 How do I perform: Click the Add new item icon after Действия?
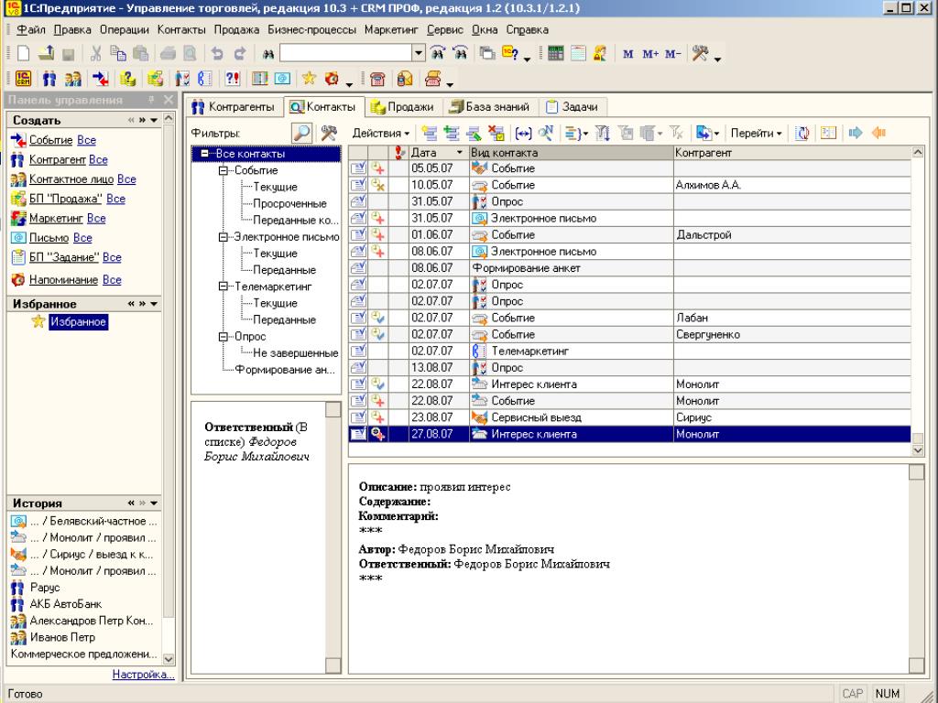[x=430, y=133]
